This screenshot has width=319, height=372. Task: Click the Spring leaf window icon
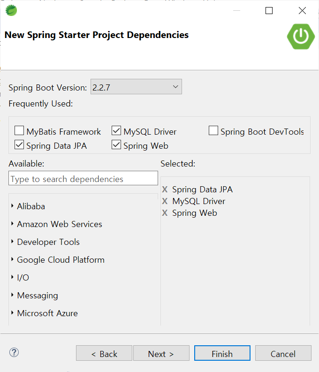click(11, 10)
